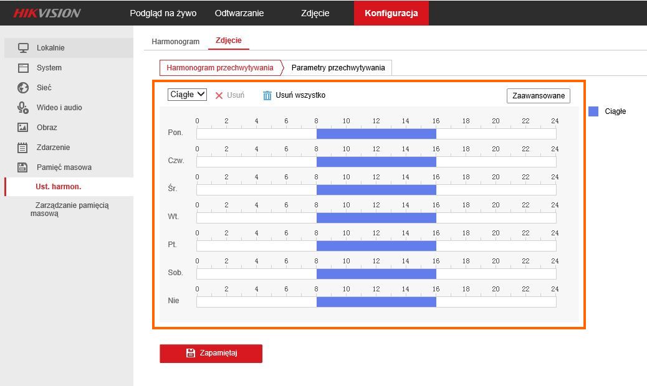Click the trash icon for Usuń wszystko
Image resolution: width=647 pixels, height=386 pixels.
[x=267, y=95]
